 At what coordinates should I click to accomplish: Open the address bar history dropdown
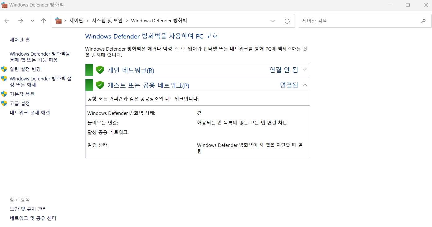[x=273, y=21]
